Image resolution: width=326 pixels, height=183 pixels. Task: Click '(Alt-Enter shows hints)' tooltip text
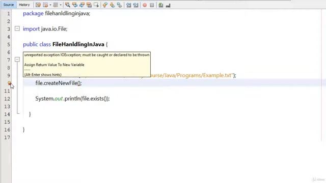pyautogui.click(x=43, y=75)
